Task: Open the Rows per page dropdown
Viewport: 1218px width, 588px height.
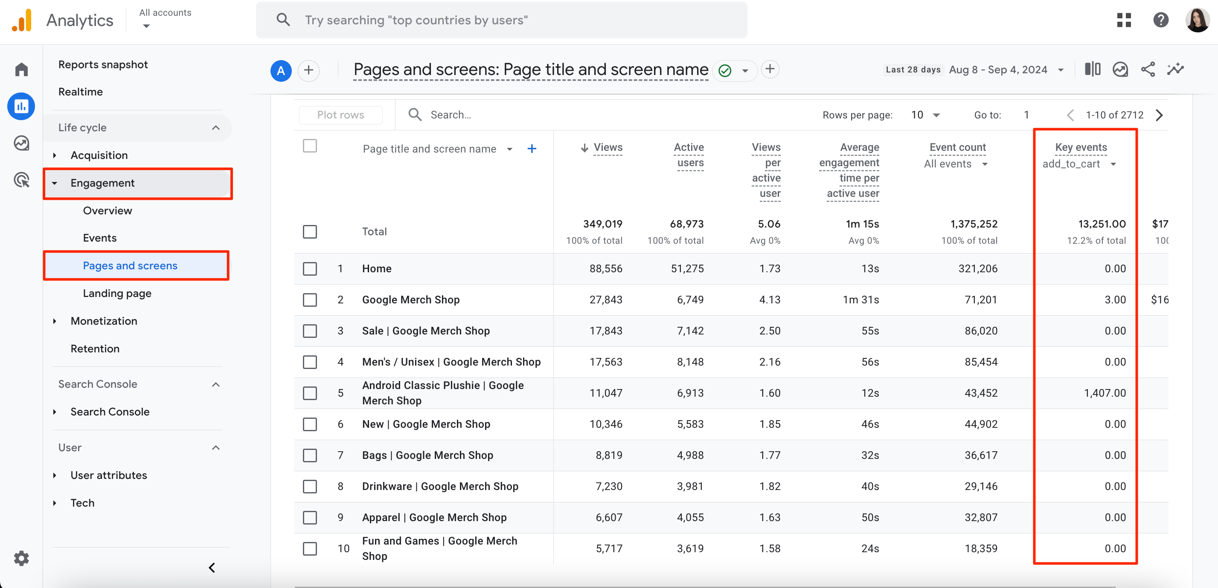Action: (925, 115)
